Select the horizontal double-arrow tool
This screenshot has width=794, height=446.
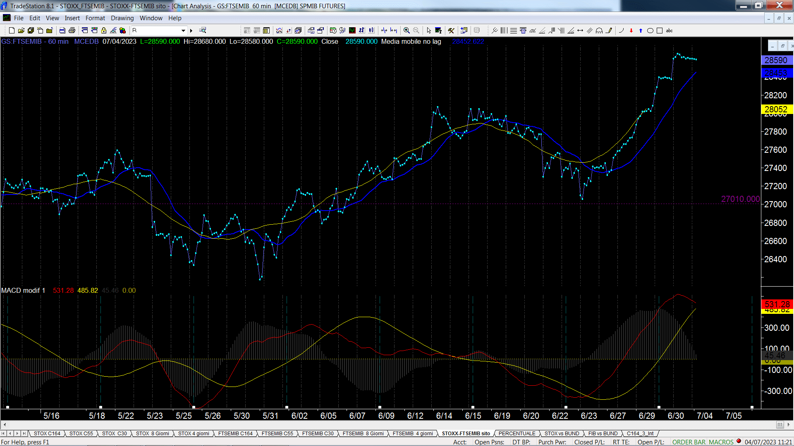point(580,31)
